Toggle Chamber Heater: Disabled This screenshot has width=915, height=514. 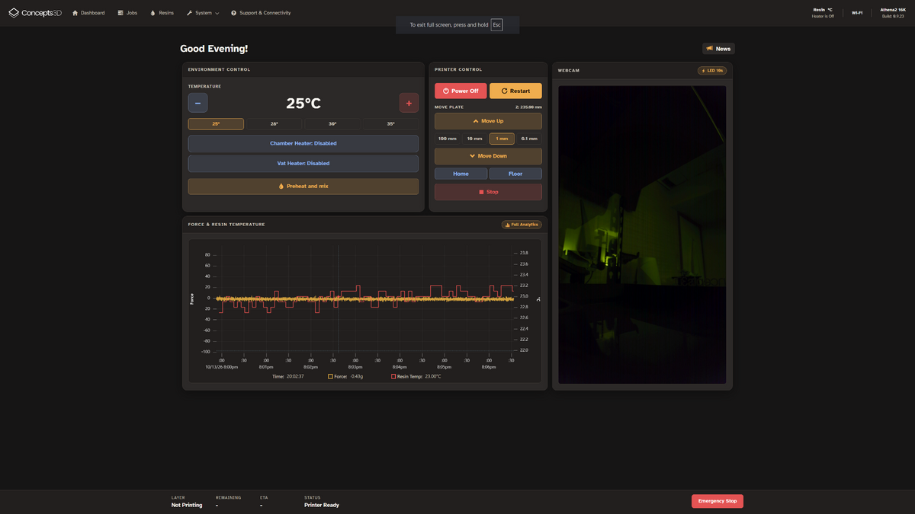pyautogui.click(x=303, y=143)
